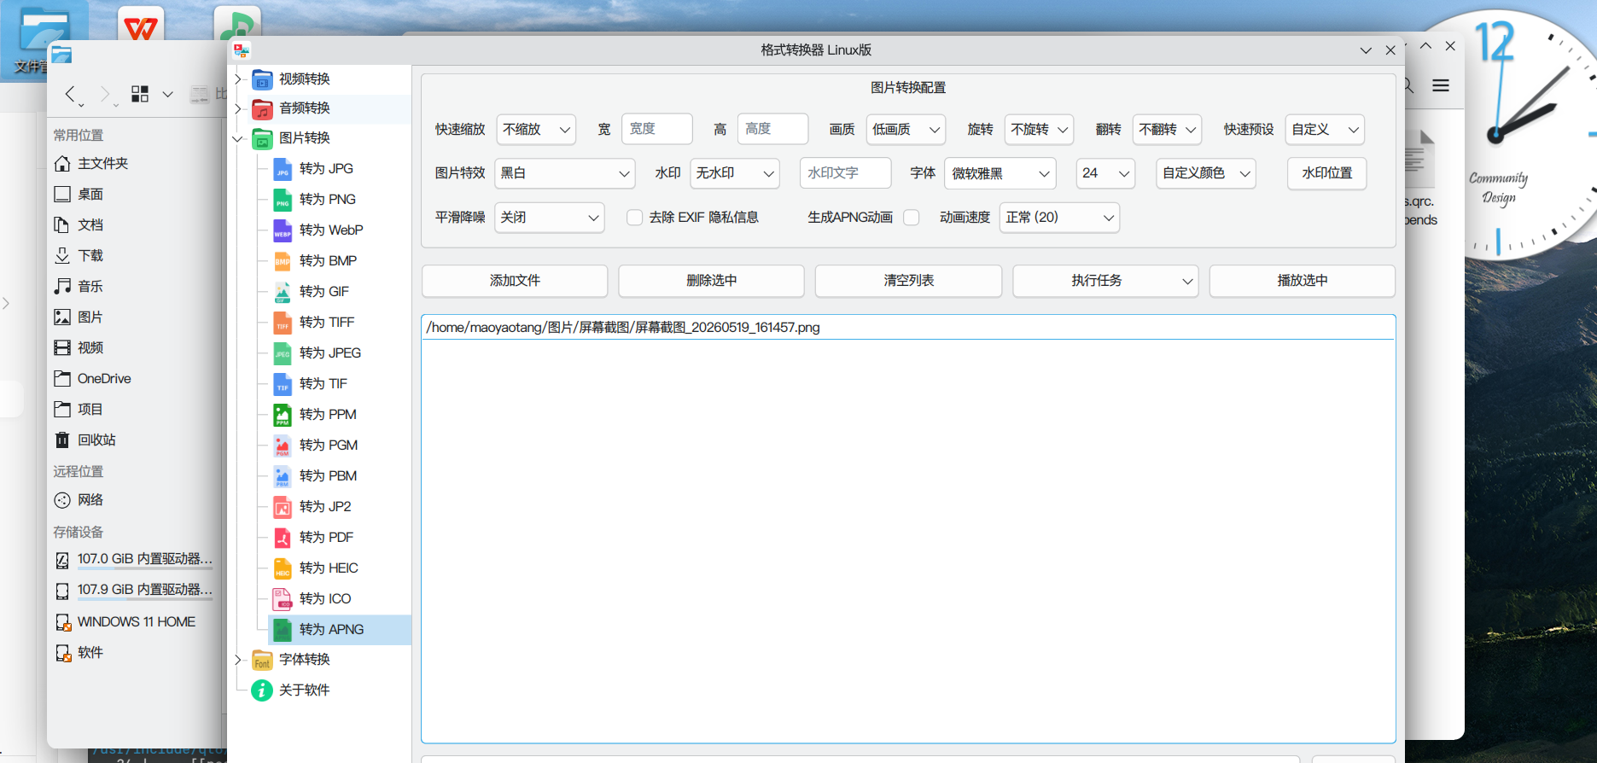1597x763 pixels.
Task: Select the 转为 PGM icon
Action: pyautogui.click(x=283, y=446)
